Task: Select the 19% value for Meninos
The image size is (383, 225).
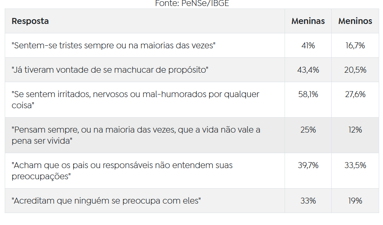Action: coord(355,200)
